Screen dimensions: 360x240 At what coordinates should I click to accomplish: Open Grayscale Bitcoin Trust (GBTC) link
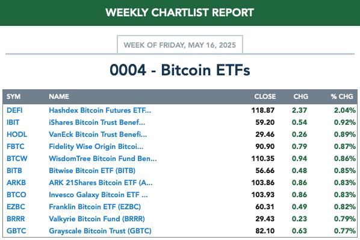pyautogui.click(x=100, y=231)
